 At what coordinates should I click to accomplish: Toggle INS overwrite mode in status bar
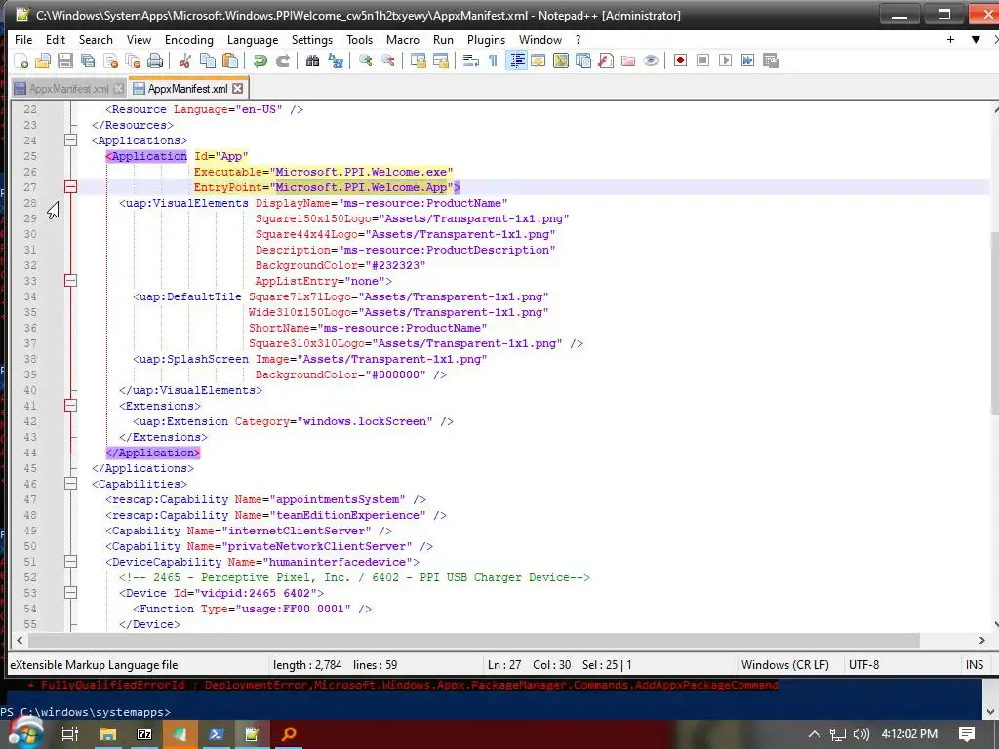pos(975,665)
